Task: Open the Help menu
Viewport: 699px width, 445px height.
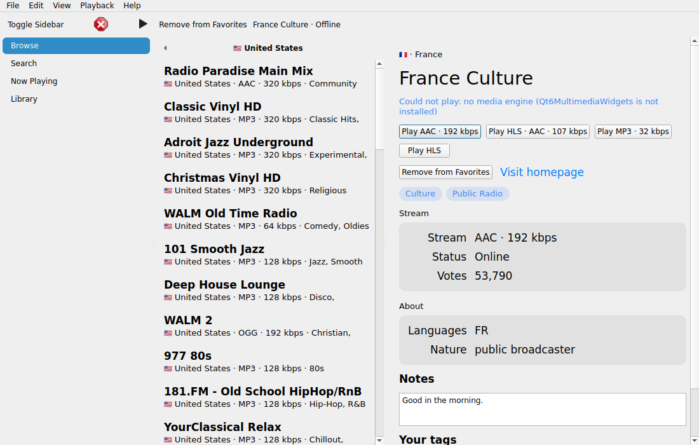Action: pyautogui.click(x=132, y=5)
